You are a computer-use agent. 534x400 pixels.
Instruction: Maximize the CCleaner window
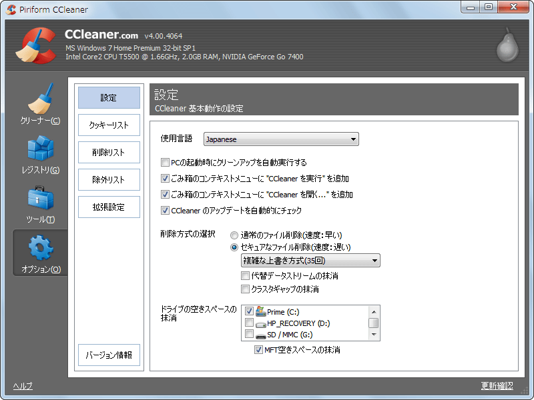click(489, 7)
